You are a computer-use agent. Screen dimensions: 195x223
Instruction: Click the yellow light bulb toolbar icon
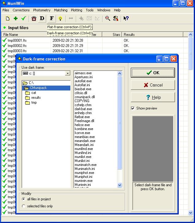(x=60, y=19)
